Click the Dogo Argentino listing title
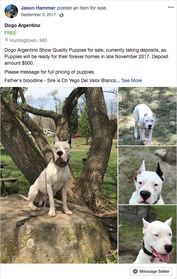Image resolution: width=177 pixels, height=279 pixels. (x=22, y=25)
